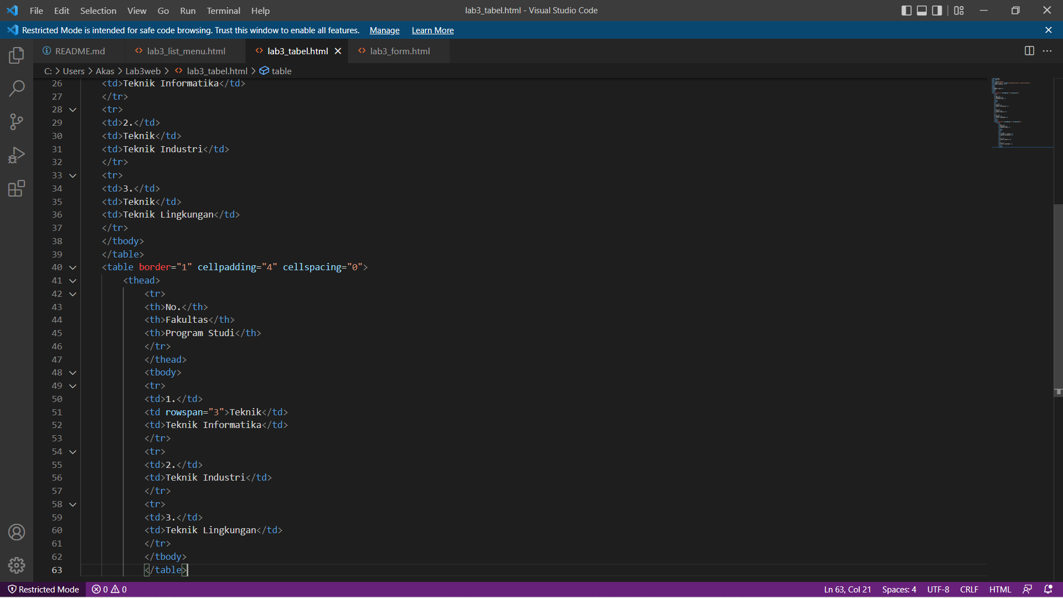This screenshot has width=1063, height=598.
Task: Open the Terminal menu
Action: pos(223,11)
